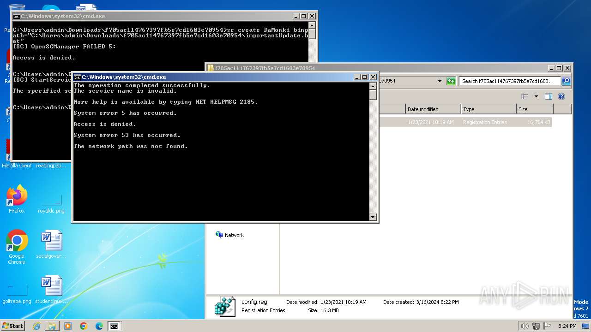Open Explorer help question-mark icon

point(561,96)
